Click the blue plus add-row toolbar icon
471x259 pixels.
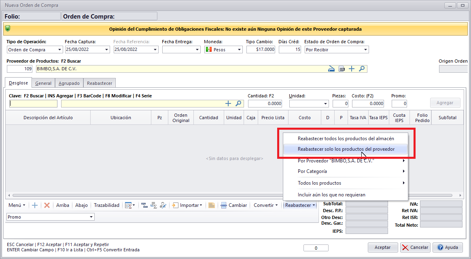point(35,205)
